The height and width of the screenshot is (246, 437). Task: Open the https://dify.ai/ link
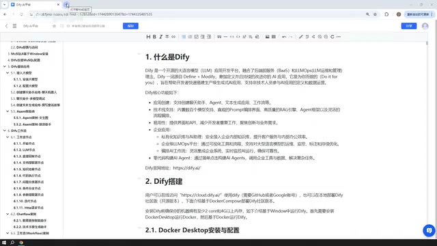pos(186,168)
